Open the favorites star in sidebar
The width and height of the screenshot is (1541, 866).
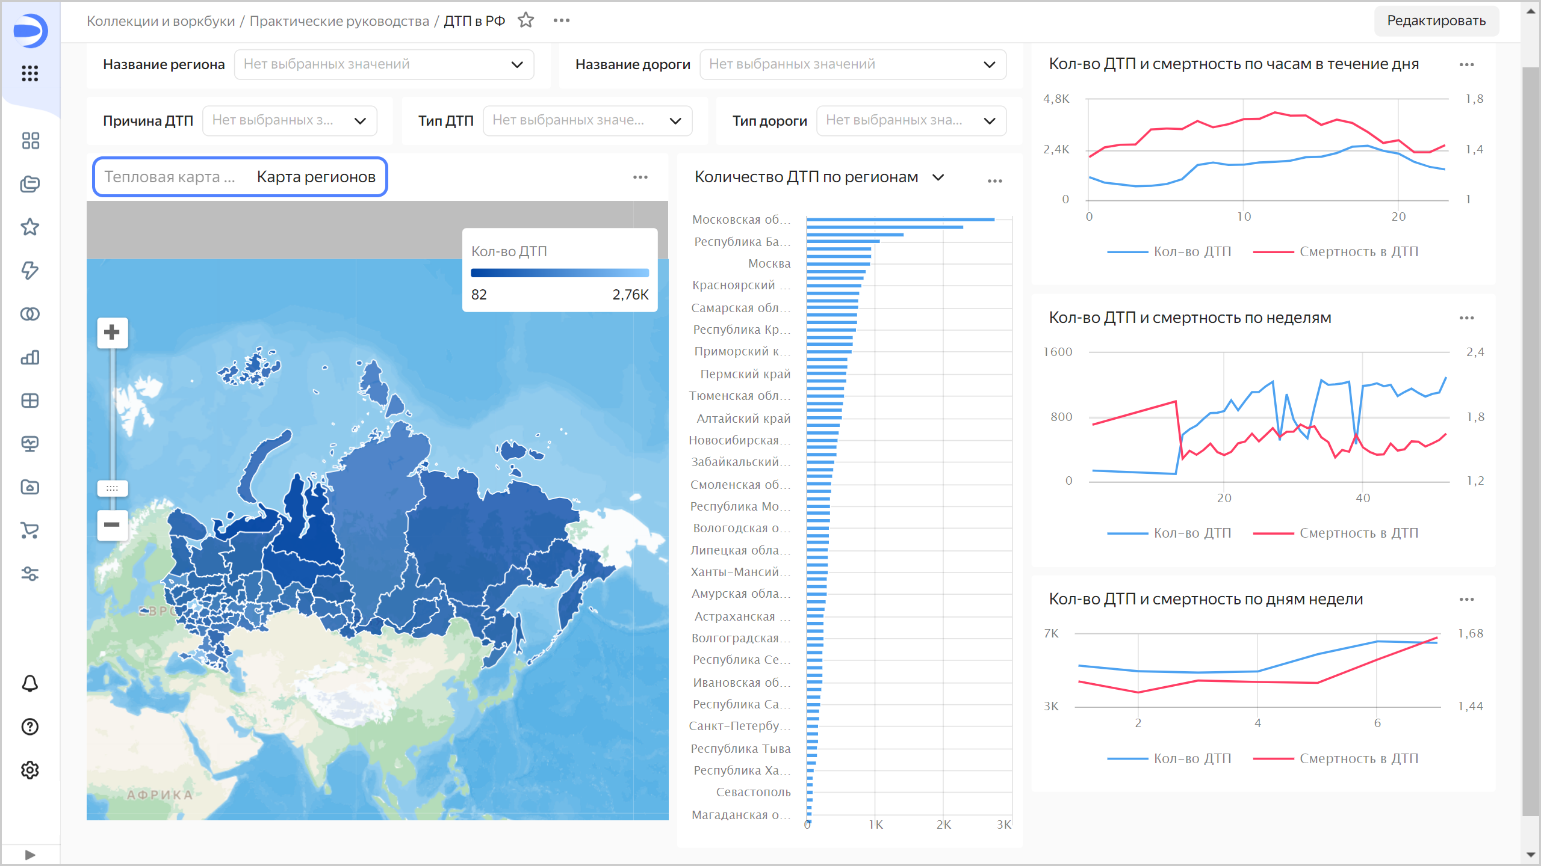click(x=30, y=227)
